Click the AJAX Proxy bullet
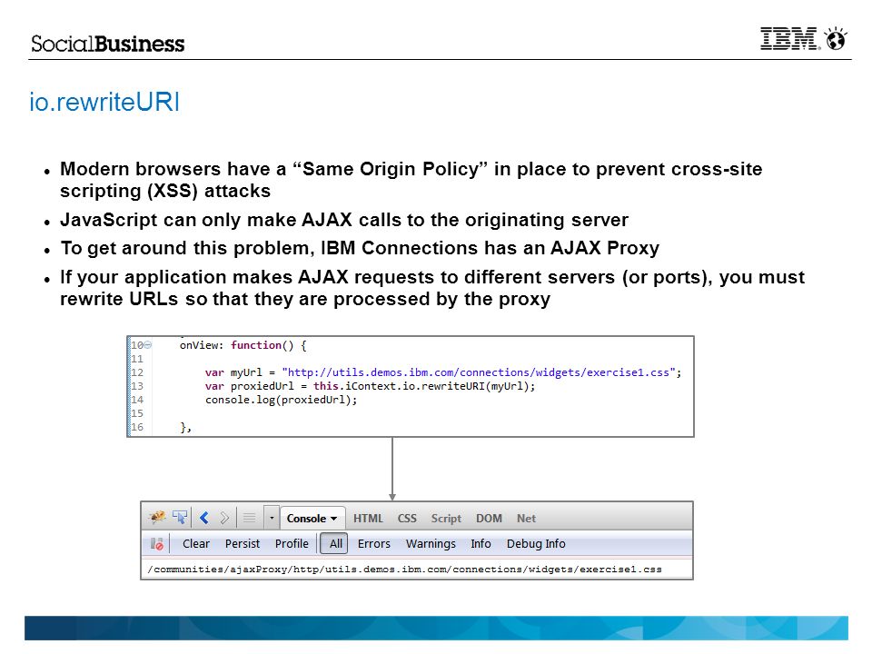The width and height of the screenshot is (872, 654). tap(360, 248)
